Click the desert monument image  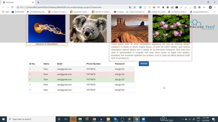pyautogui.click(x=130, y=28)
